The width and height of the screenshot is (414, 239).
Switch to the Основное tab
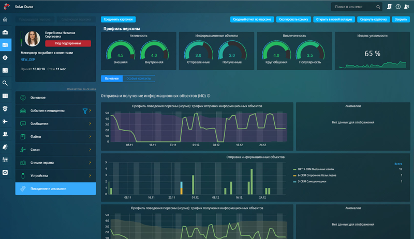[x=112, y=78]
